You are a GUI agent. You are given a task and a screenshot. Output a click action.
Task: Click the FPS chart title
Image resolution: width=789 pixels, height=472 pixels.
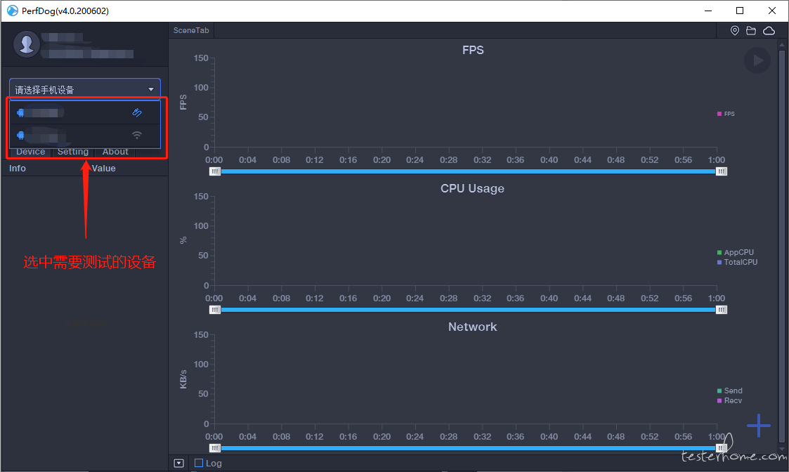(x=473, y=51)
